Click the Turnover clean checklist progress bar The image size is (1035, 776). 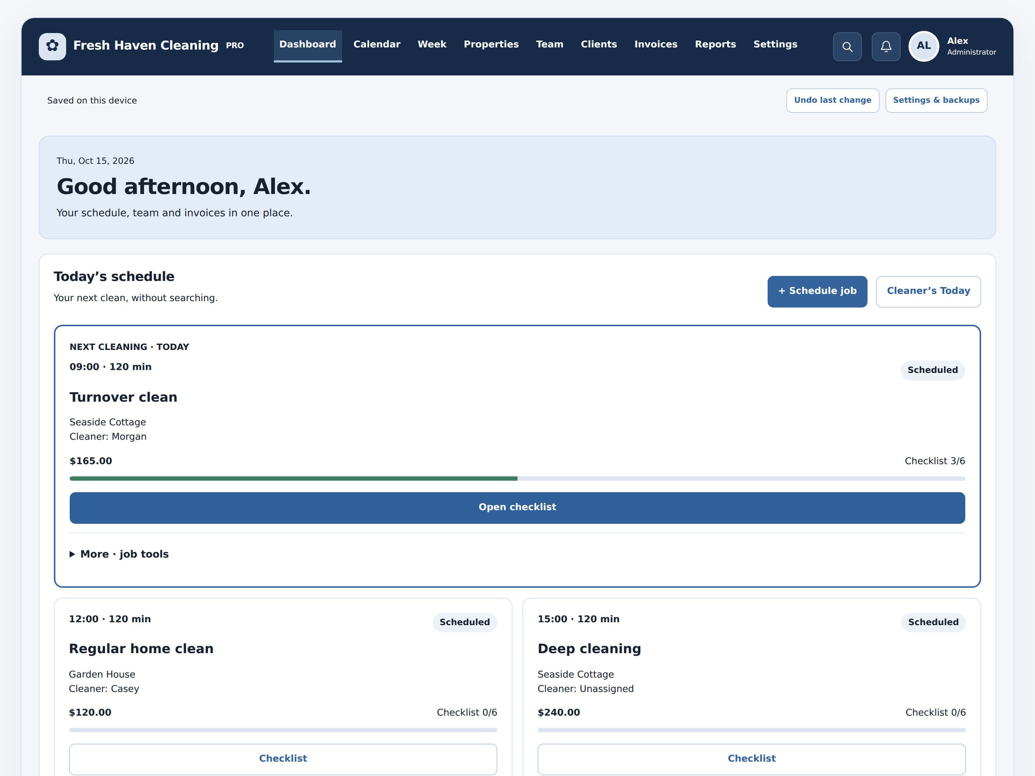pyautogui.click(x=517, y=479)
